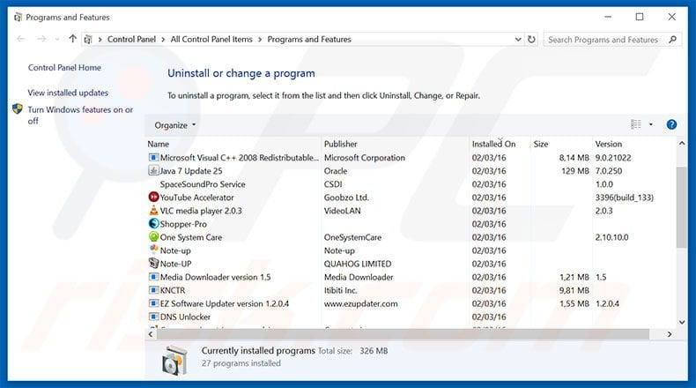The width and height of the screenshot is (696, 388).
Task: Select Media Downloader version 1.5 name
Action: pyautogui.click(x=215, y=277)
